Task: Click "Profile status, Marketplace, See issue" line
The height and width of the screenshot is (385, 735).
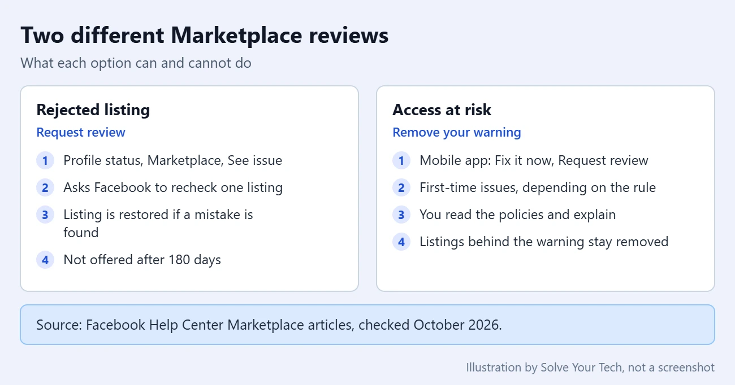Action: pos(172,160)
